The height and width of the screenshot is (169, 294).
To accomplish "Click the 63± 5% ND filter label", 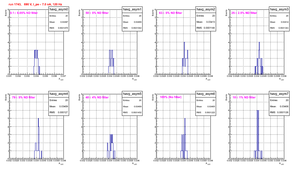I will tap(171, 13).
